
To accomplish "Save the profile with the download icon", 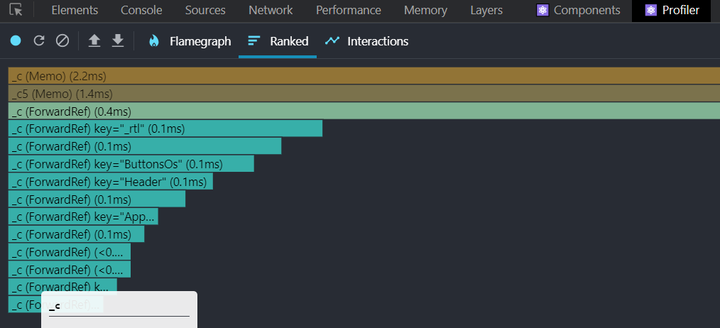I will click(118, 41).
